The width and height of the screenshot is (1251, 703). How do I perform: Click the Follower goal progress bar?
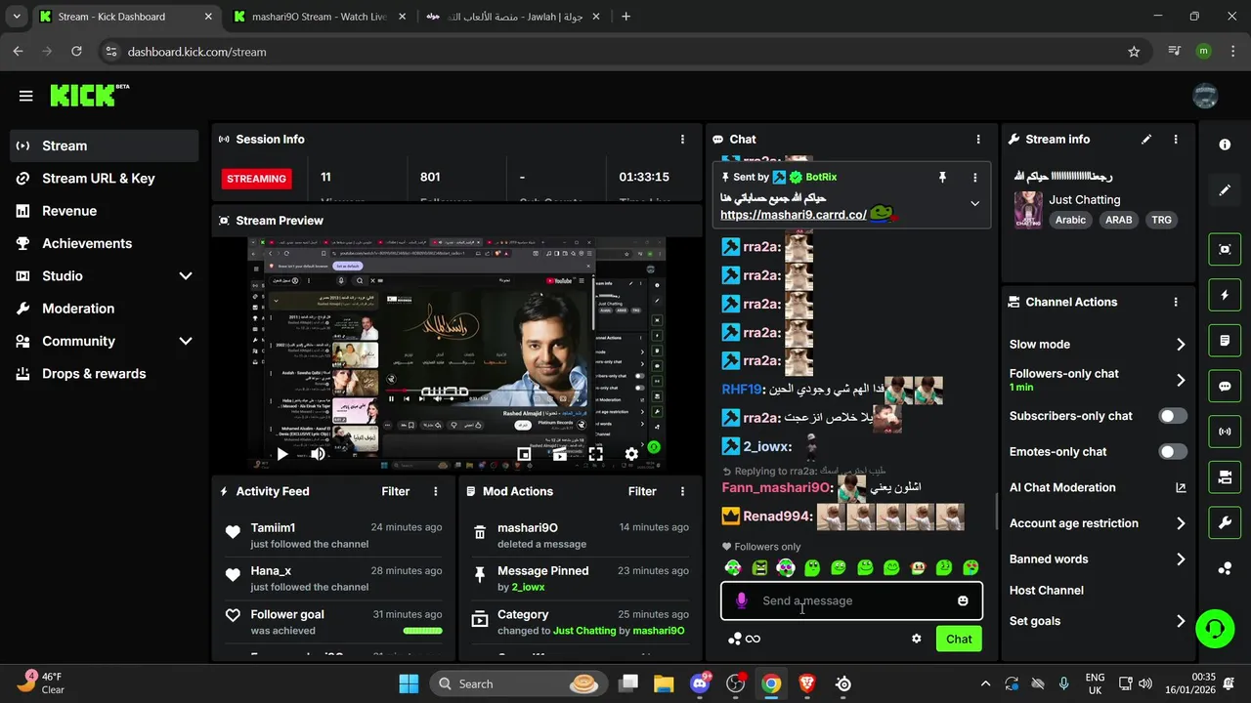(x=423, y=631)
